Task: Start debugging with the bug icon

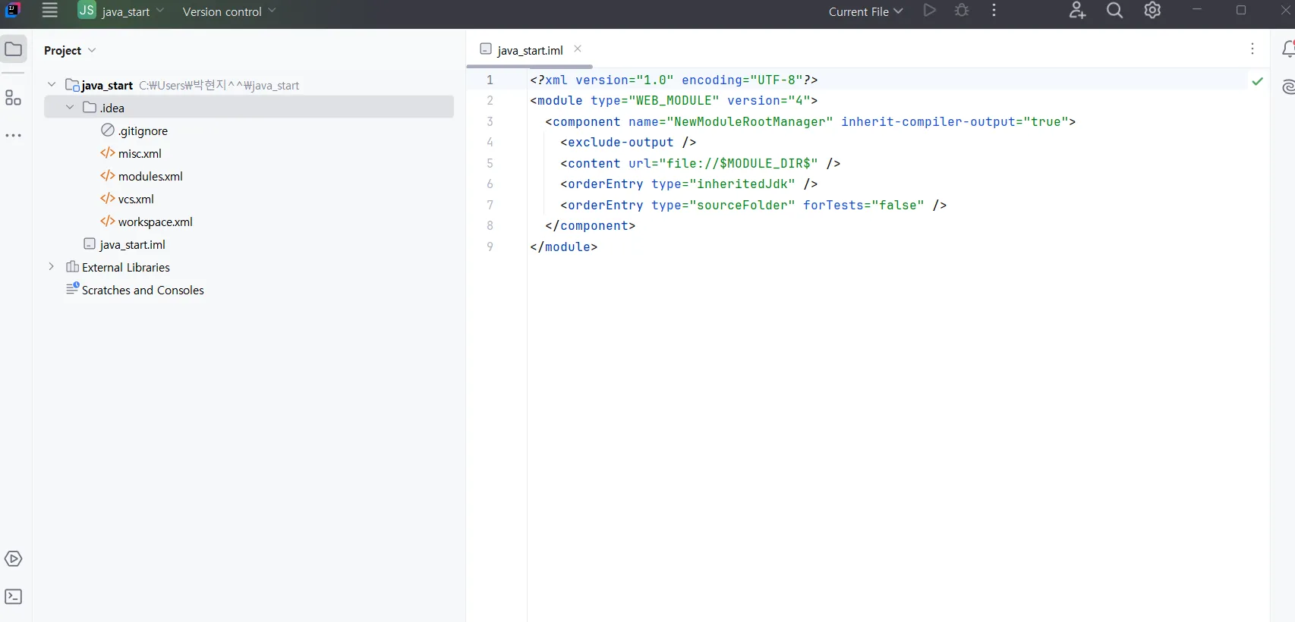Action: pos(962,11)
